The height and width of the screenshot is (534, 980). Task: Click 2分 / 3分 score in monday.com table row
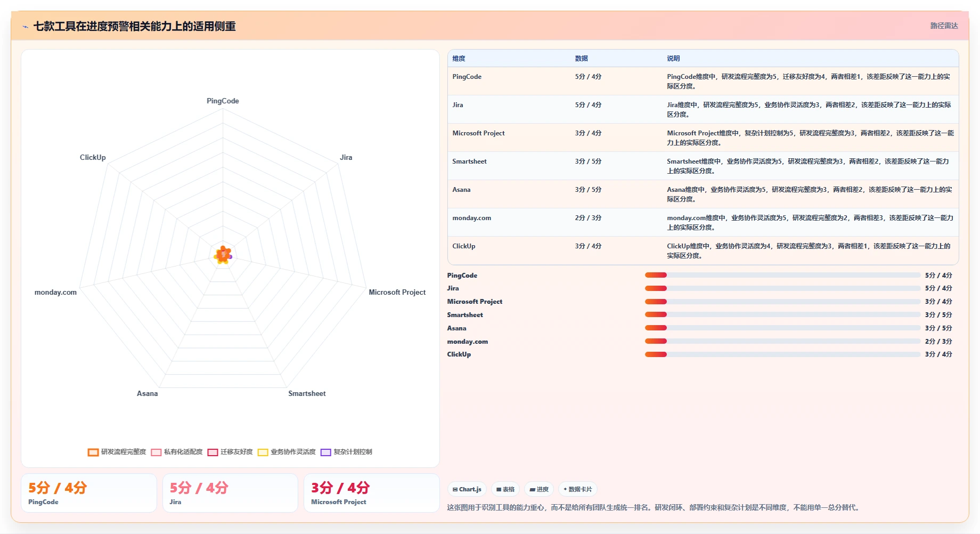(588, 218)
